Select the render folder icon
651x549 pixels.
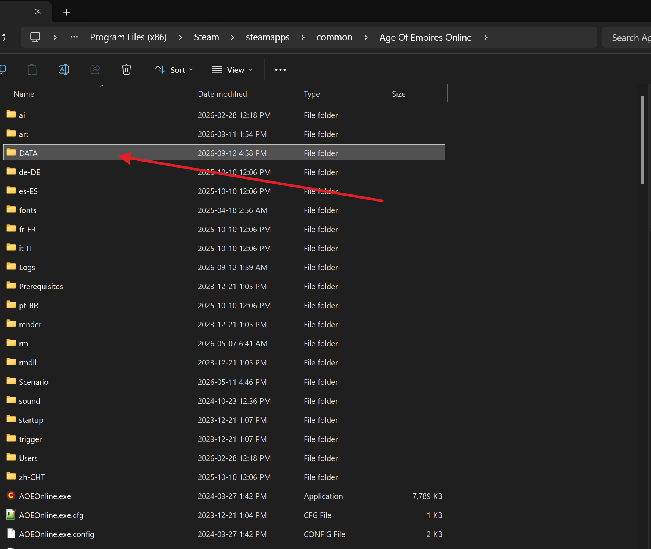click(x=11, y=324)
